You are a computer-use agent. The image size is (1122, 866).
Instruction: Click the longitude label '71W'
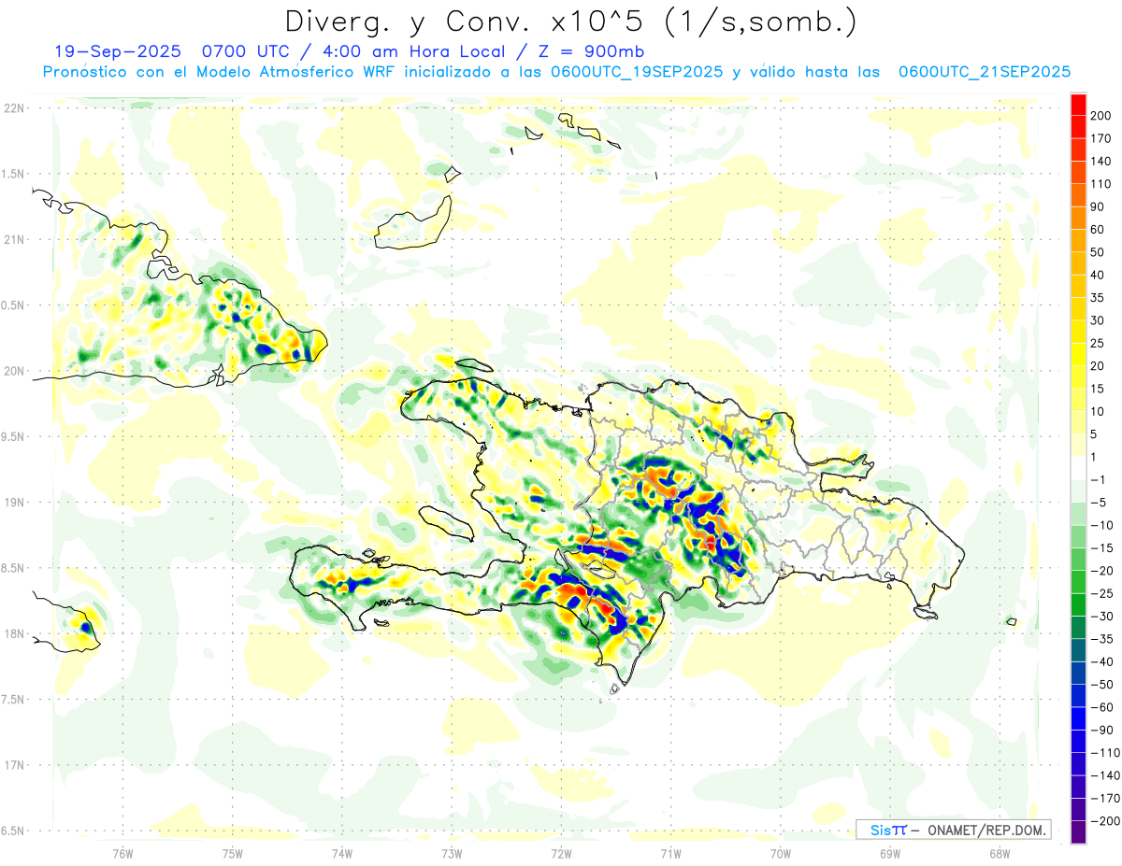pos(670,854)
